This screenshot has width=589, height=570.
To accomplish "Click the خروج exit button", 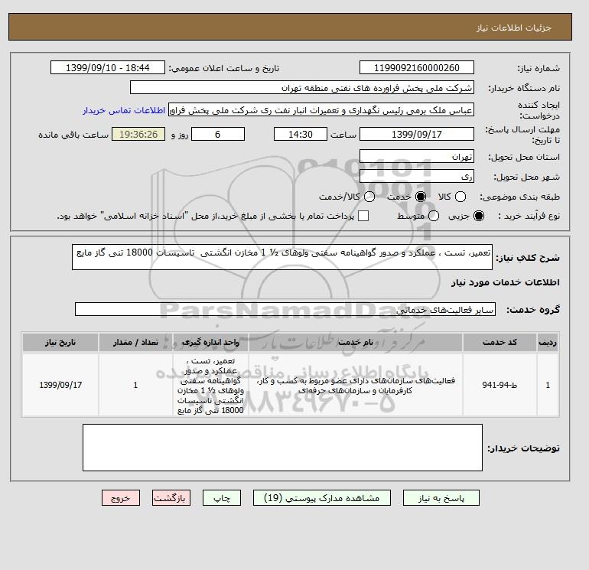I will (x=121, y=498).
